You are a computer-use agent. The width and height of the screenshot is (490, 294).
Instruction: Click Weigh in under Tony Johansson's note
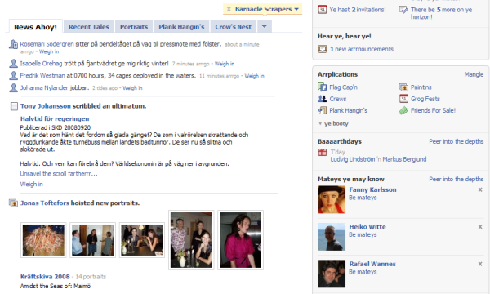click(32, 185)
